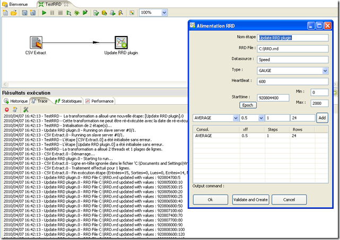Screen dimensions: 340x240
Task: Click the steps field containing 1
Action: coord(277,118)
